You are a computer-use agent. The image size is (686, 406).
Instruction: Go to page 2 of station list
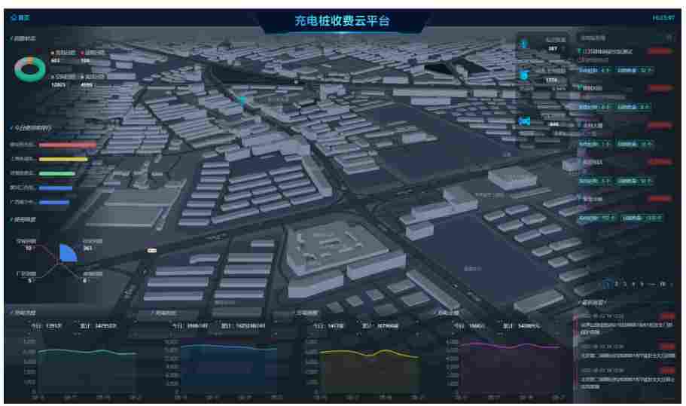[616, 284]
